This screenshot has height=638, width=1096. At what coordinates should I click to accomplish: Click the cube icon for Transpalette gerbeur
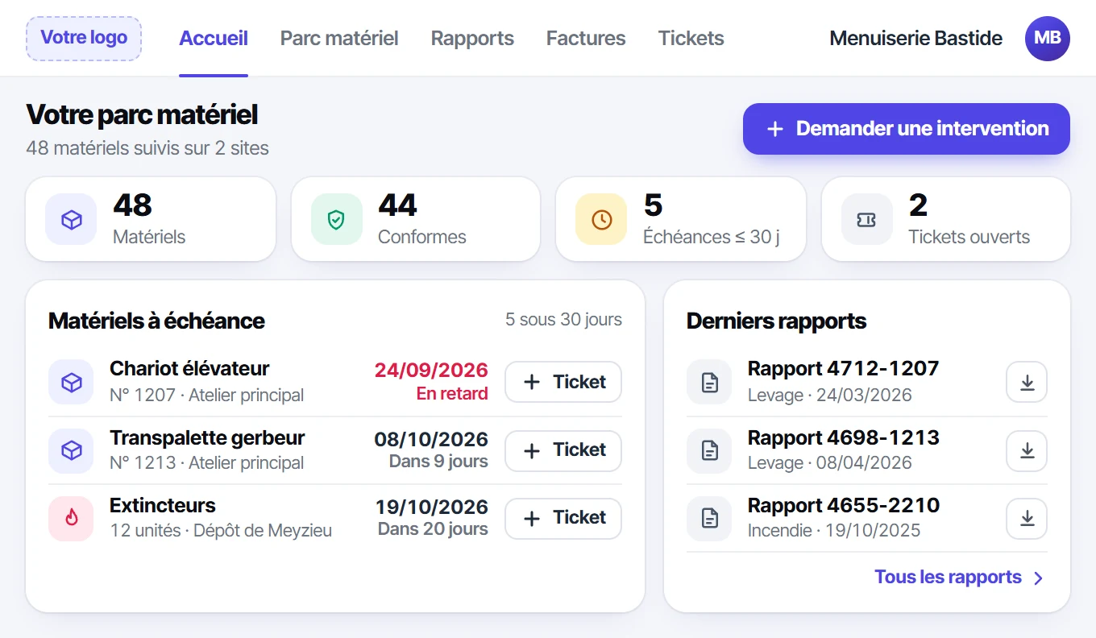(x=71, y=450)
